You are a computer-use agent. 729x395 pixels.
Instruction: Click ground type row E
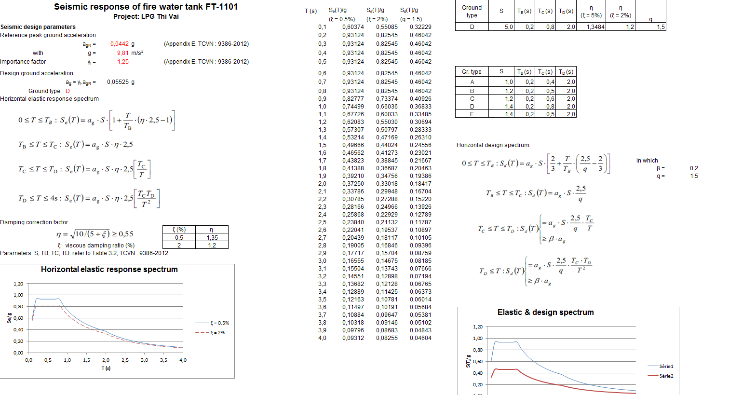pos(472,114)
